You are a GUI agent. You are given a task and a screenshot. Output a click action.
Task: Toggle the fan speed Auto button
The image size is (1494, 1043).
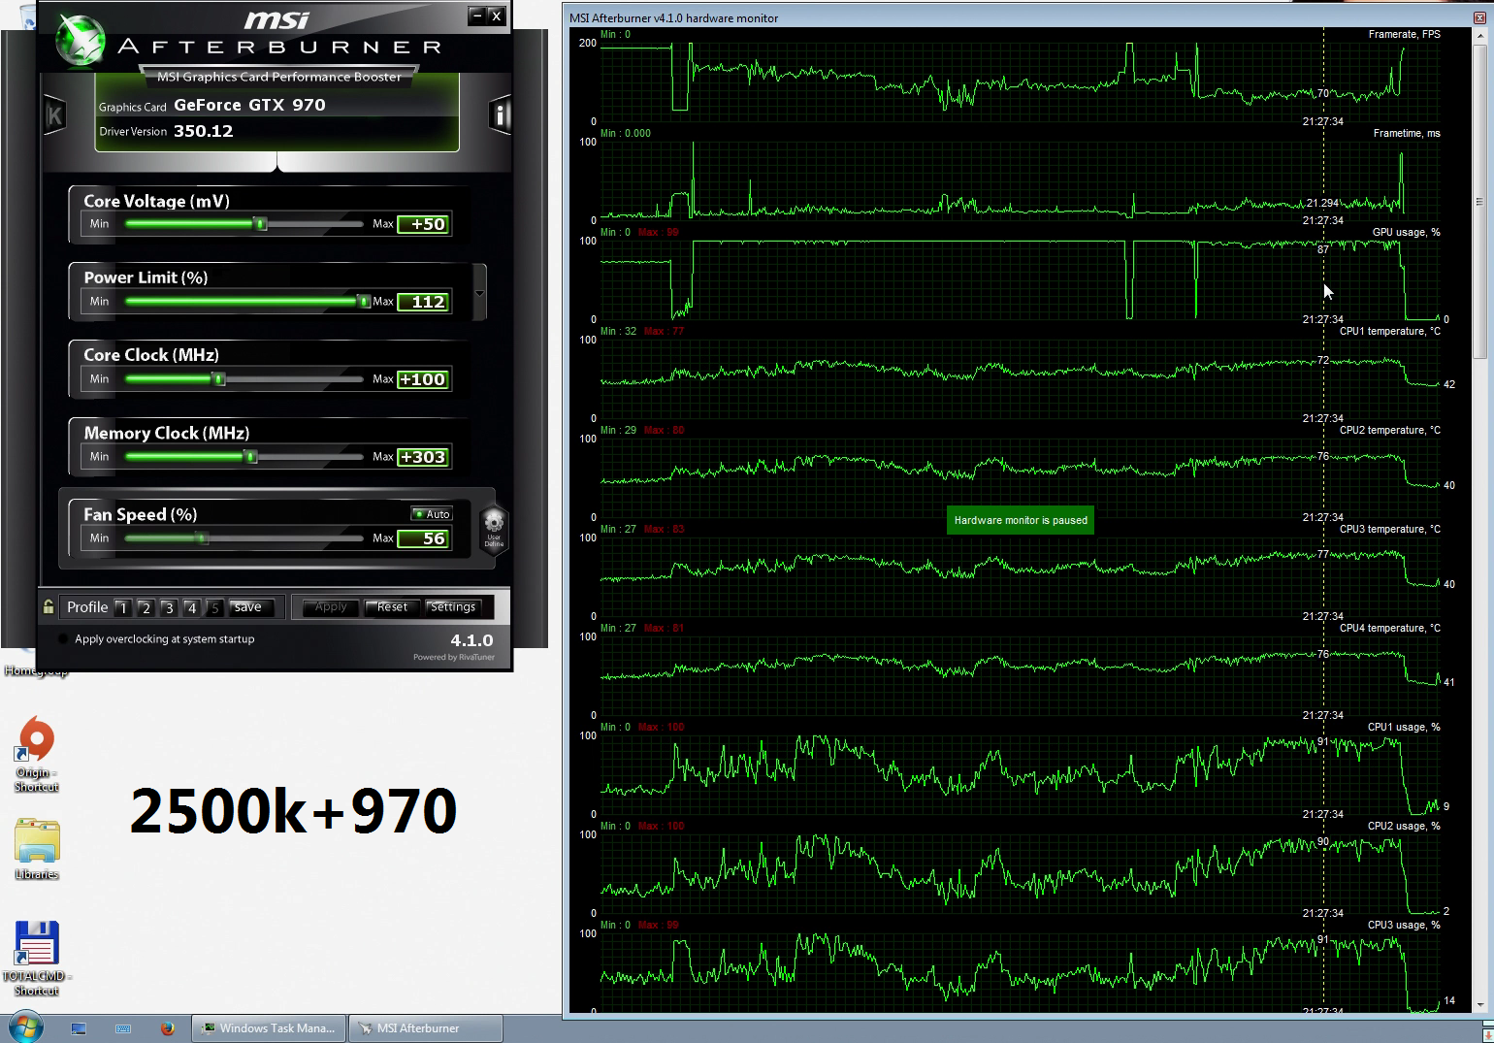(x=432, y=514)
